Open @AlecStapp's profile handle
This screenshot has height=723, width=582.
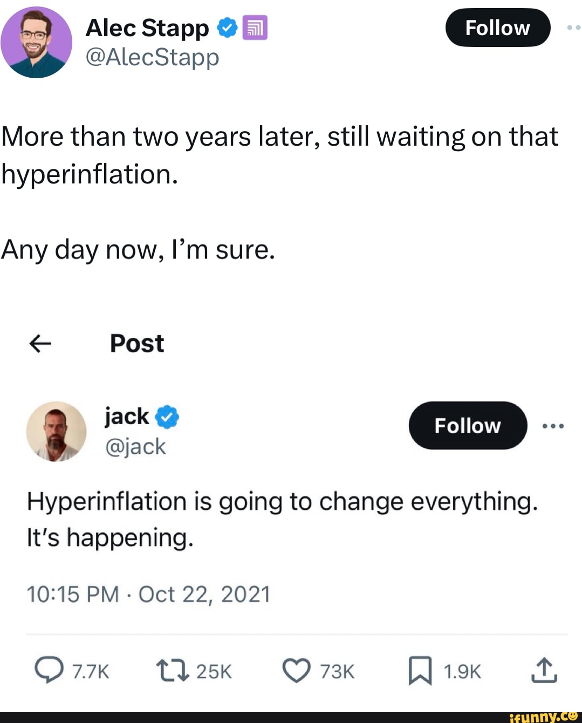(x=153, y=58)
